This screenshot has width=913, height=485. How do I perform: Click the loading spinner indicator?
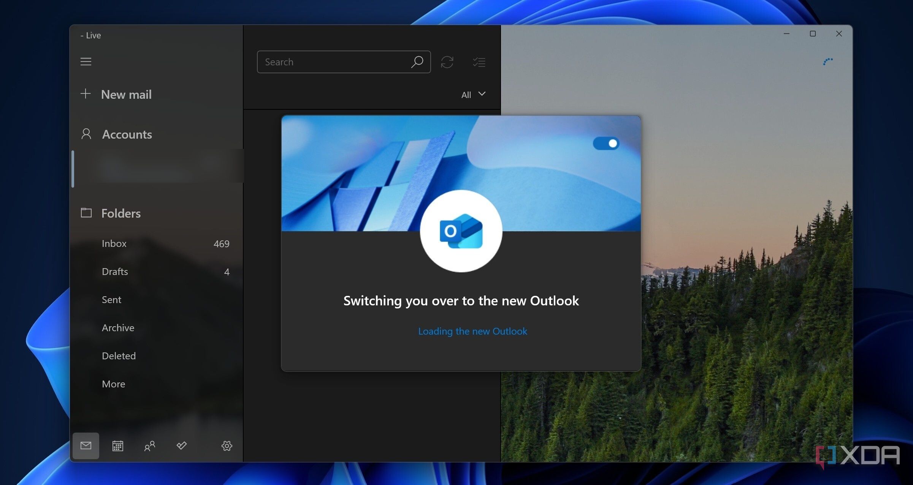[828, 60]
